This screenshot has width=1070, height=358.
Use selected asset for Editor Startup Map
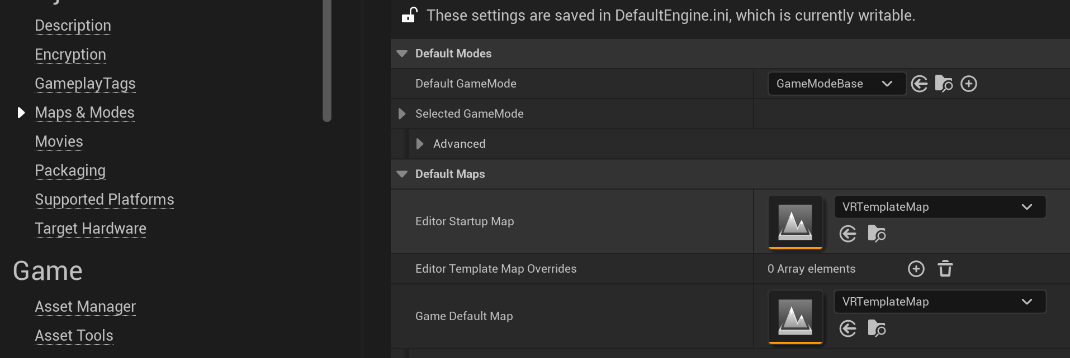point(848,234)
